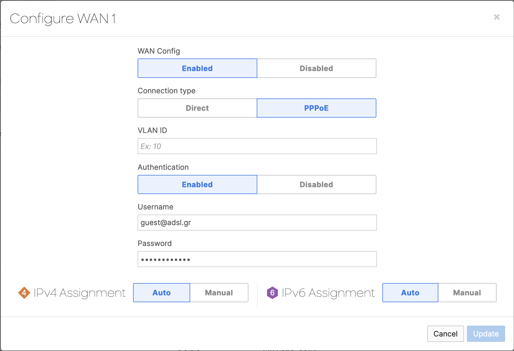Viewport: 514px width, 351px height.
Task: Click the IPv4 Assignment diamond icon
Action: click(x=24, y=292)
